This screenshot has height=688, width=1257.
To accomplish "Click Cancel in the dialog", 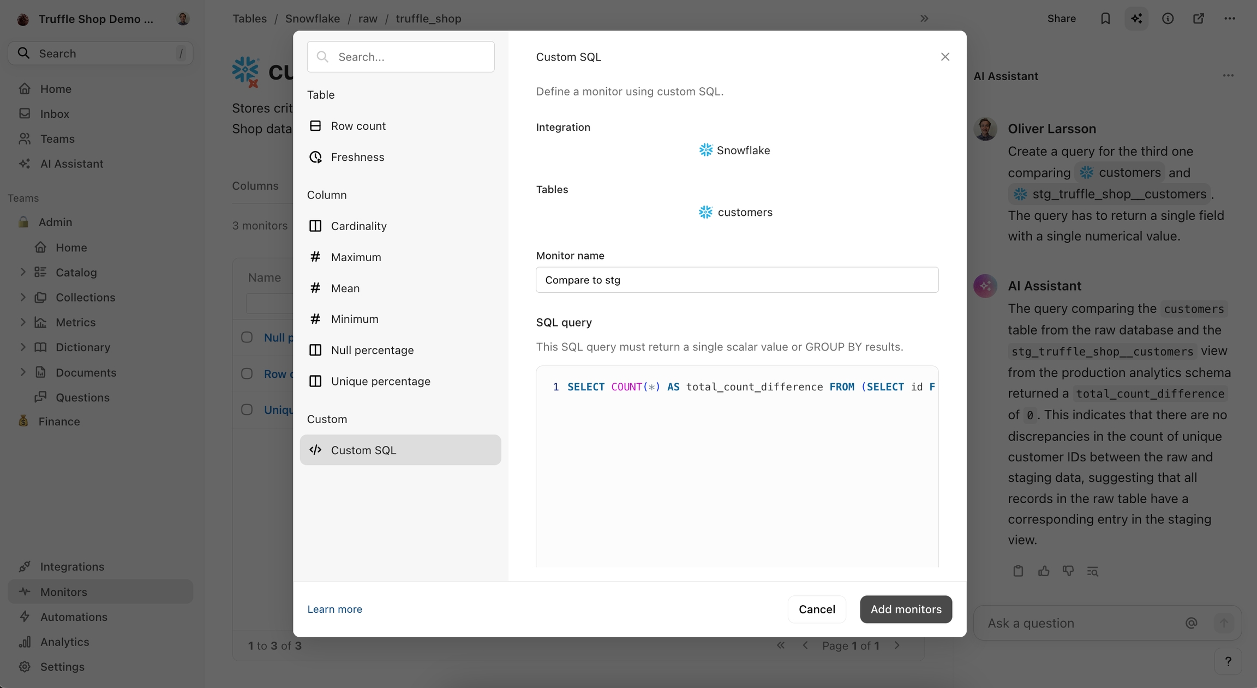I will tap(817, 609).
